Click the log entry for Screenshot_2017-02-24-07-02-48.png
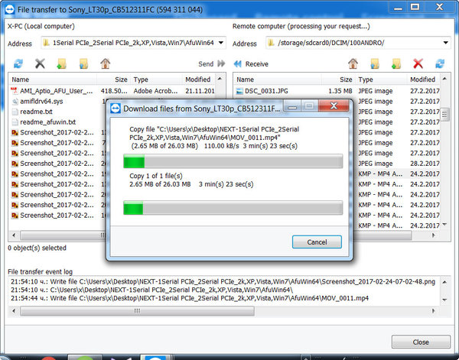The width and height of the screenshot is (459, 360). (x=223, y=282)
